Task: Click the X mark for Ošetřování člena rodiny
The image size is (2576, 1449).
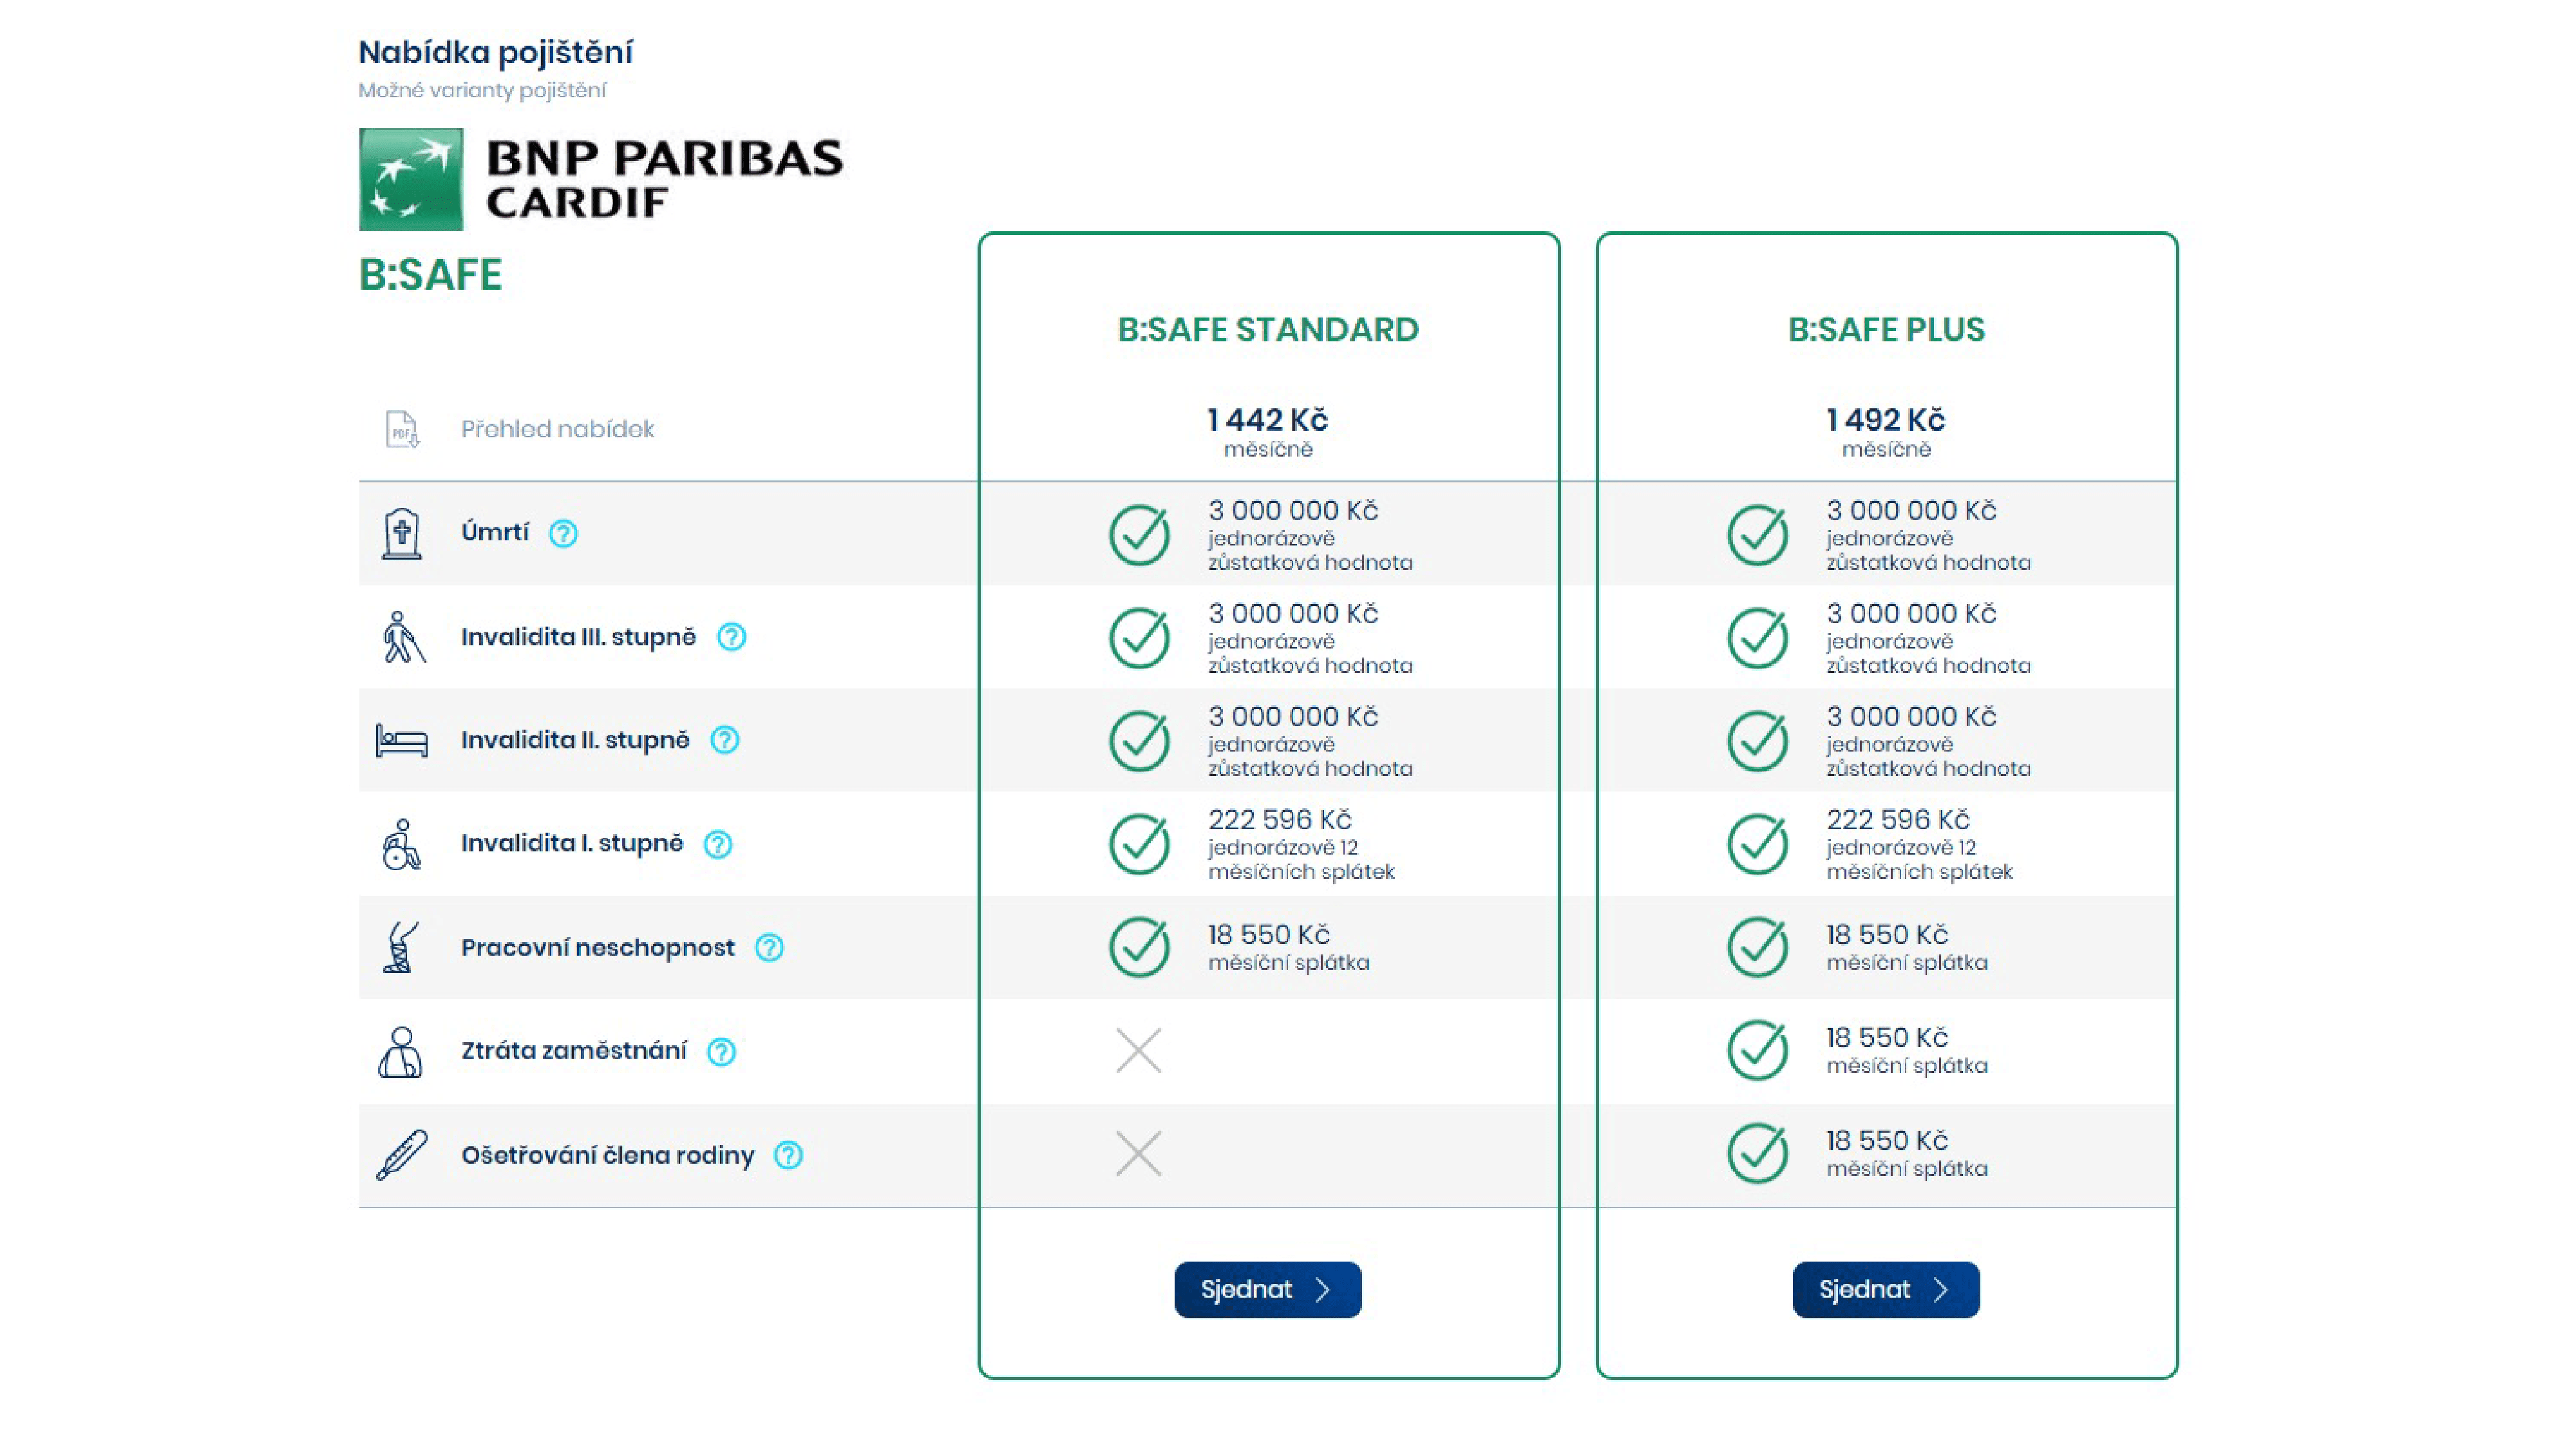Action: tap(1138, 1154)
